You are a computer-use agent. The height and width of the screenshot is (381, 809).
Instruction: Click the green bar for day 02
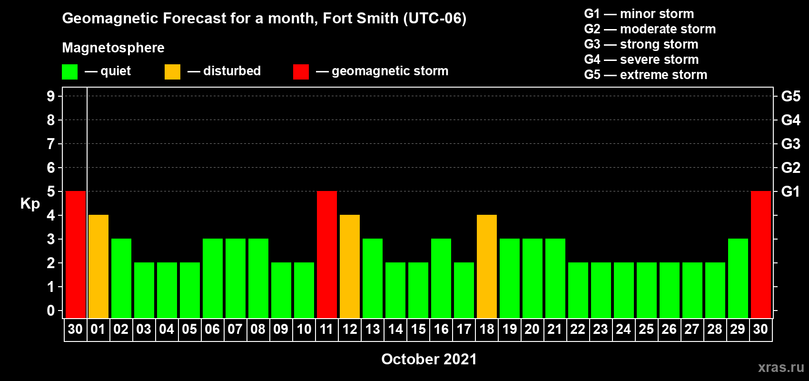pos(121,279)
